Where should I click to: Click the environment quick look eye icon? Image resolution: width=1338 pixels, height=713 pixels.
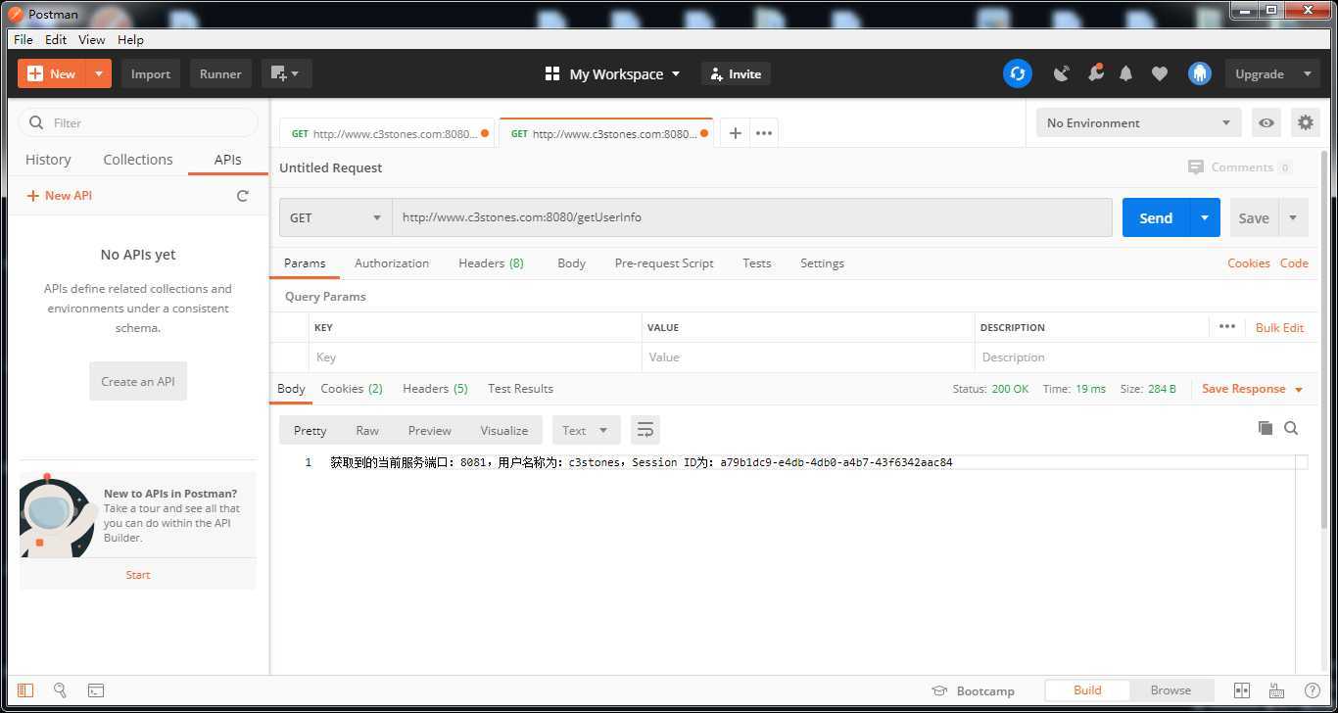(1266, 122)
